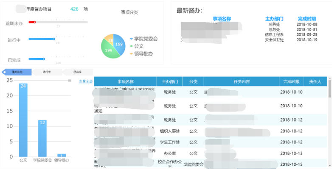The height and width of the screenshot is (169, 332).
Task: Toggle 学院党委会 legend item in pie chart
Action: [x=144, y=39]
